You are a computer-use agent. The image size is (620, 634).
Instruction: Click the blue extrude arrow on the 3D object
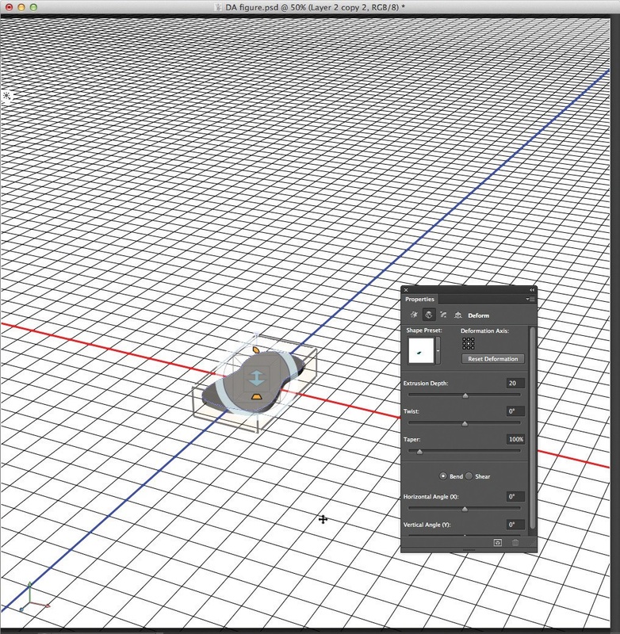tap(256, 379)
